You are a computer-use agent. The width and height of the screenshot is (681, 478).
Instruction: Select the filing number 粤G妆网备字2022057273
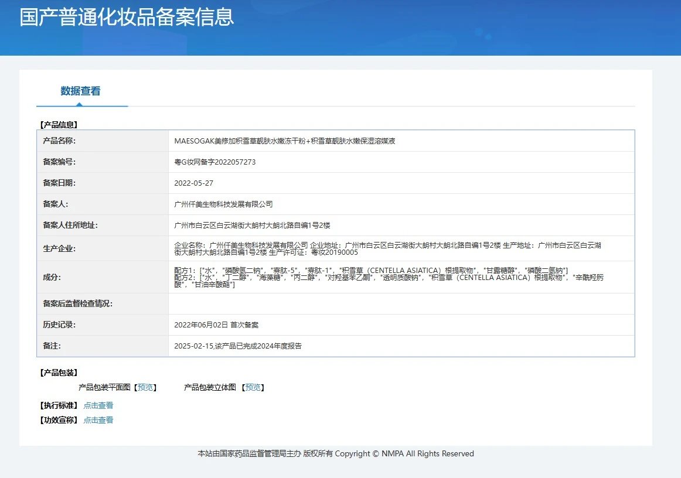[215, 162]
